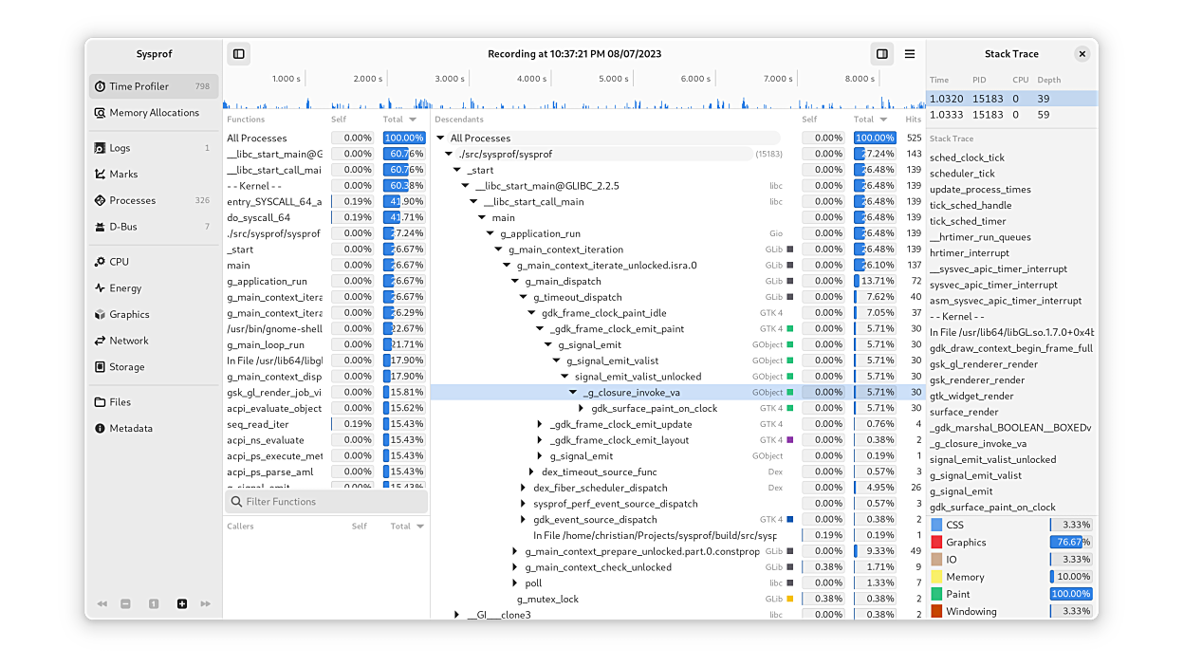Expand the dex_fiber_scheduler_dispatch row

[523, 489]
